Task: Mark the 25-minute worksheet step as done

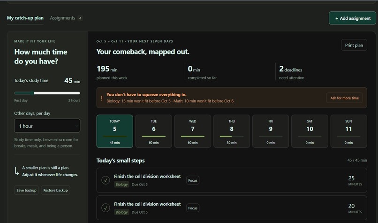Action: [x=106, y=180]
